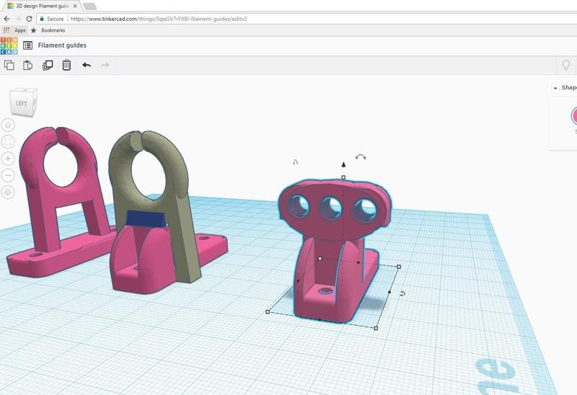Click the Paste icon in the toolbar

[x=28, y=65]
